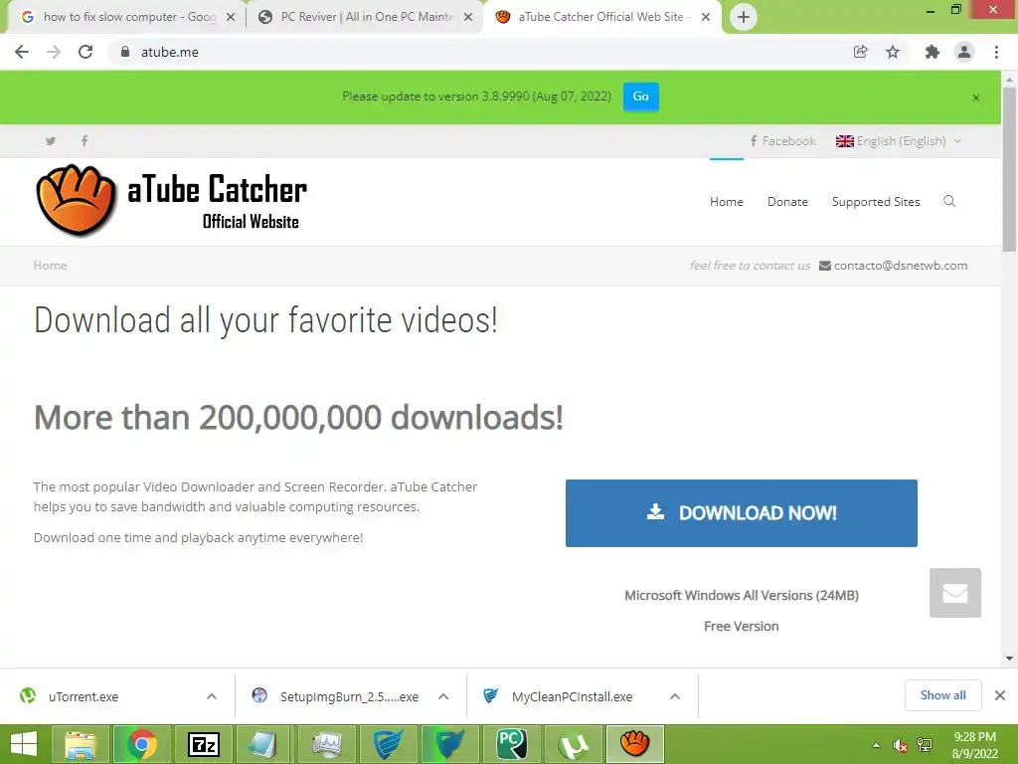Show hidden tray icons arrow
1018x764 pixels.
[x=876, y=745]
